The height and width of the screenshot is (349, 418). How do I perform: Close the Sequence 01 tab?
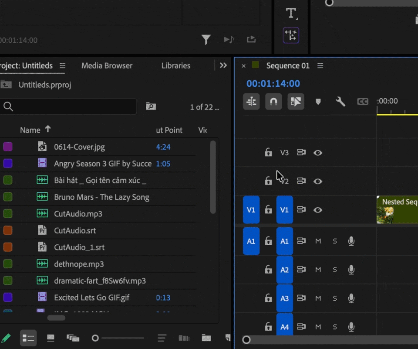(x=243, y=66)
